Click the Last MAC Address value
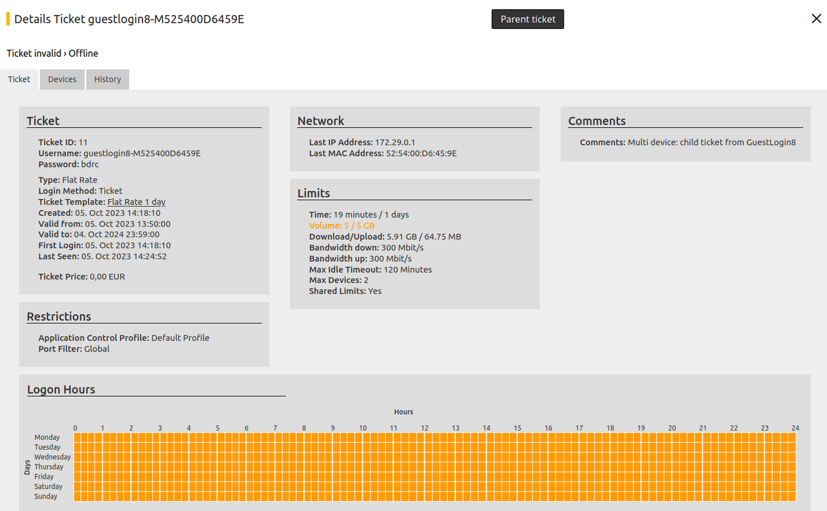The height and width of the screenshot is (511, 827). pos(421,153)
